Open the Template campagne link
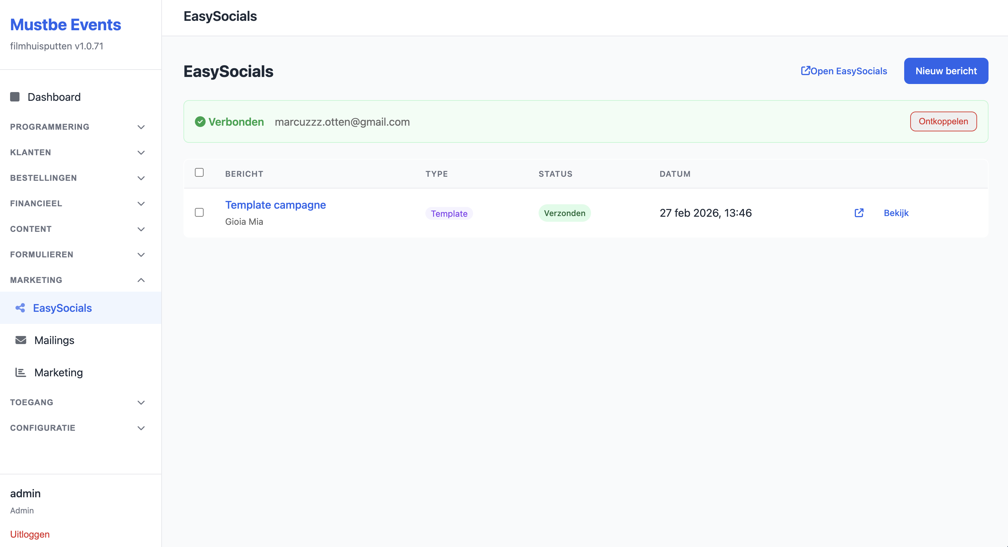Image resolution: width=1008 pixels, height=547 pixels. tap(276, 205)
